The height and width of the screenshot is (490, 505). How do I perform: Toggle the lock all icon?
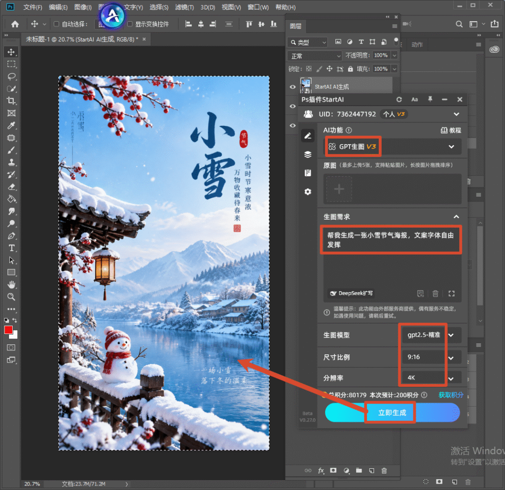click(351, 69)
